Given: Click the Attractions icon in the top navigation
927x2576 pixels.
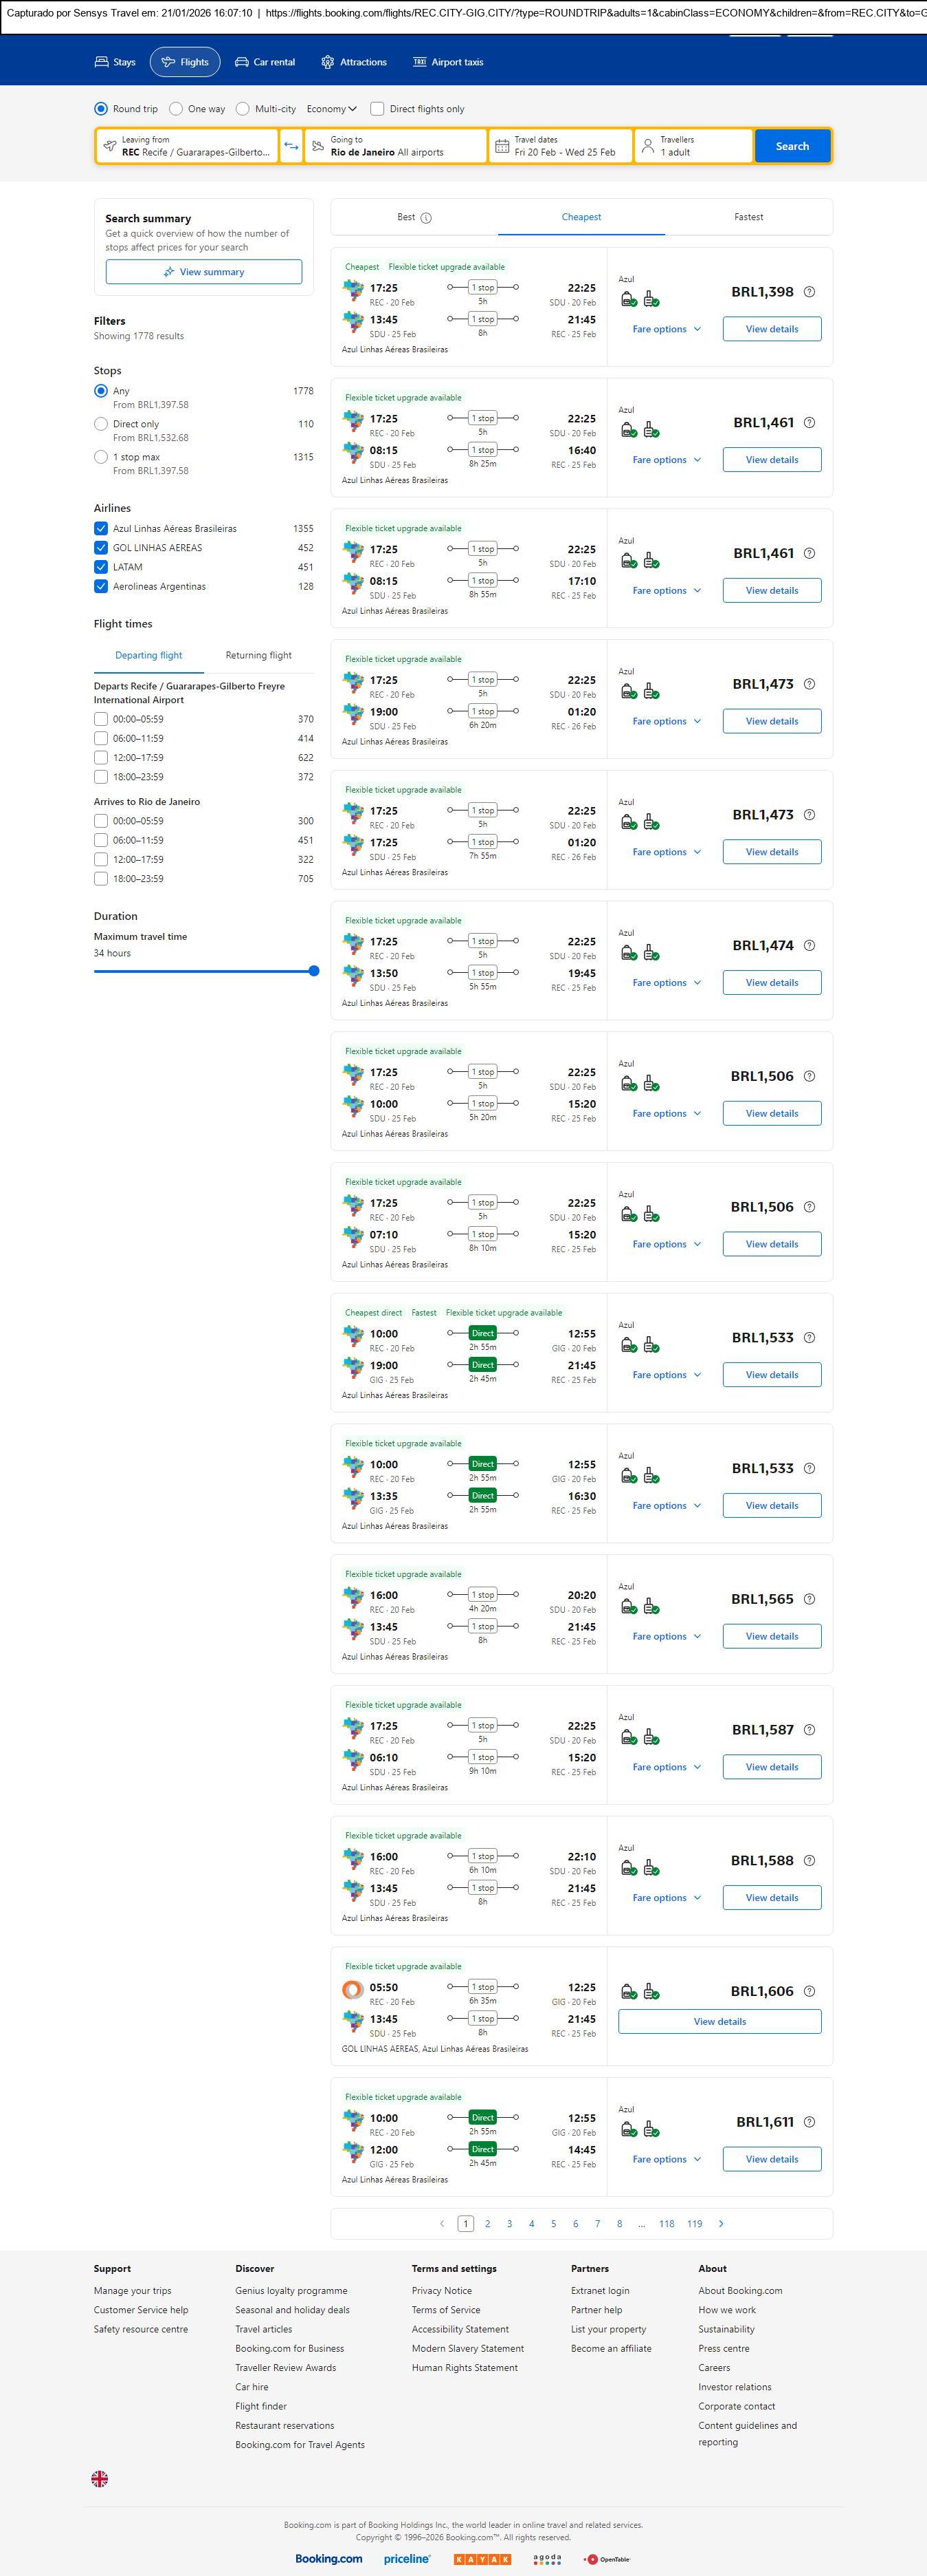Looking at the screenshot, I should 328,62.
